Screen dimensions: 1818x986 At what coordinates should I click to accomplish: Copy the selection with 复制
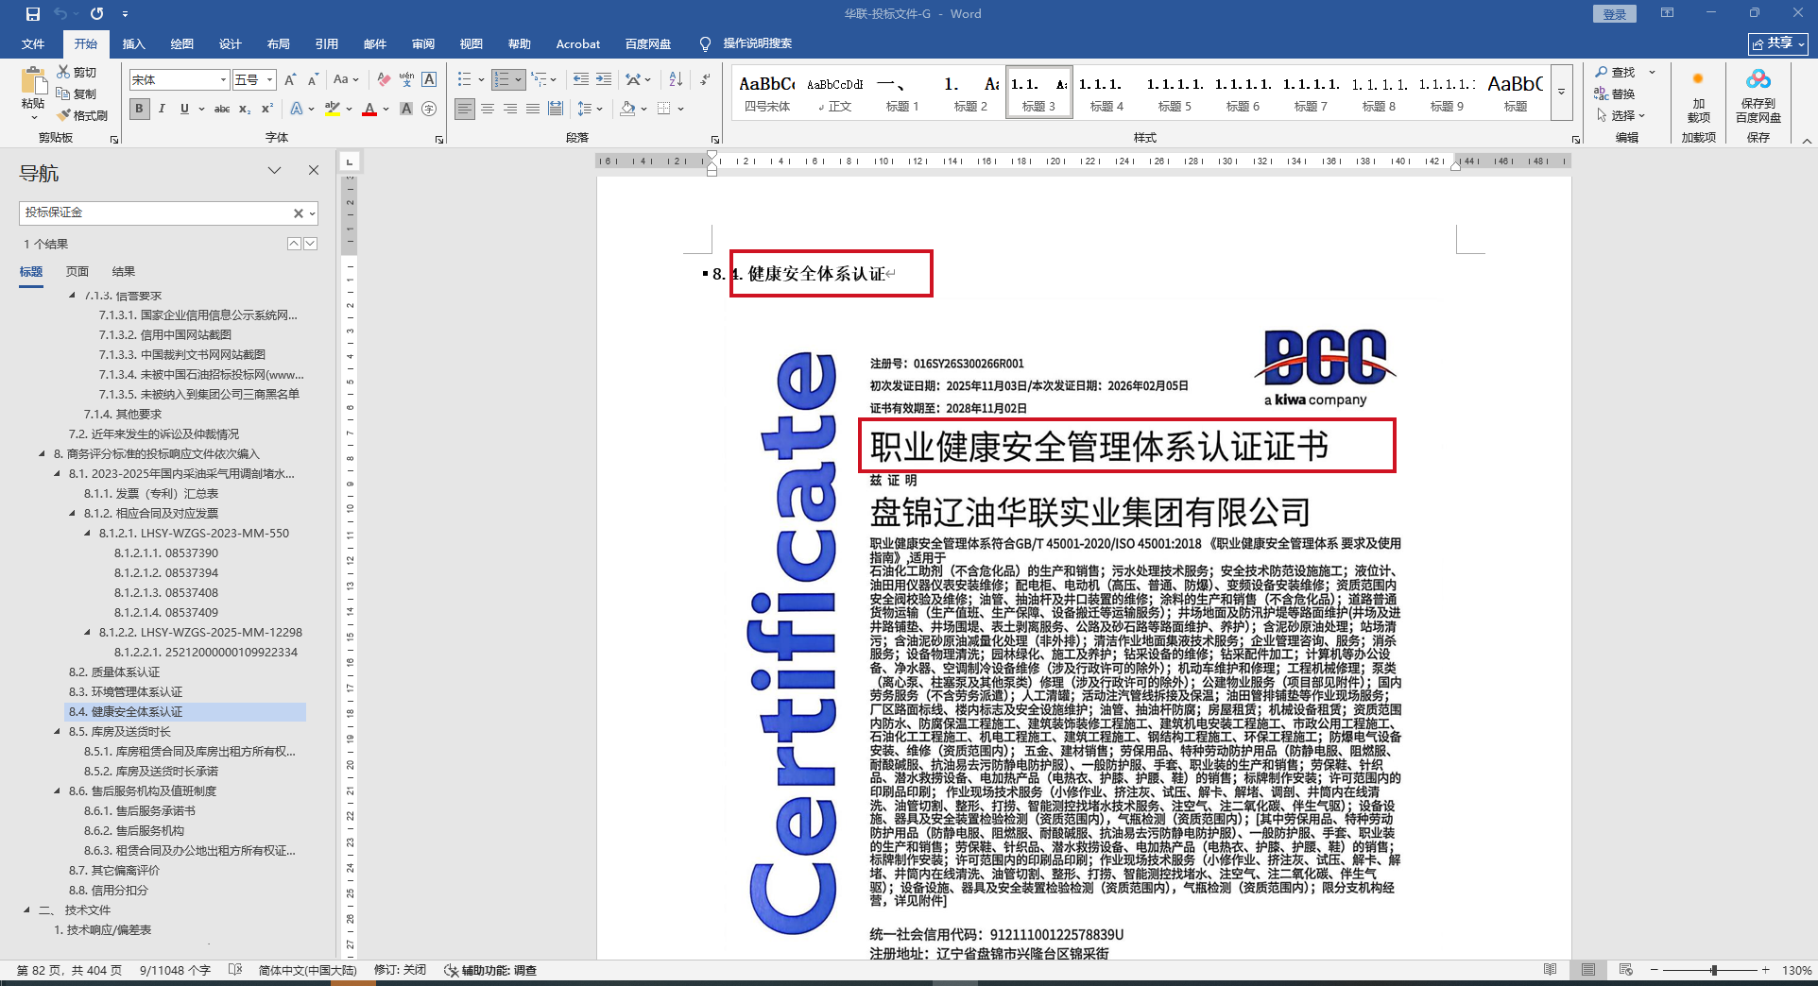point(77,93)
